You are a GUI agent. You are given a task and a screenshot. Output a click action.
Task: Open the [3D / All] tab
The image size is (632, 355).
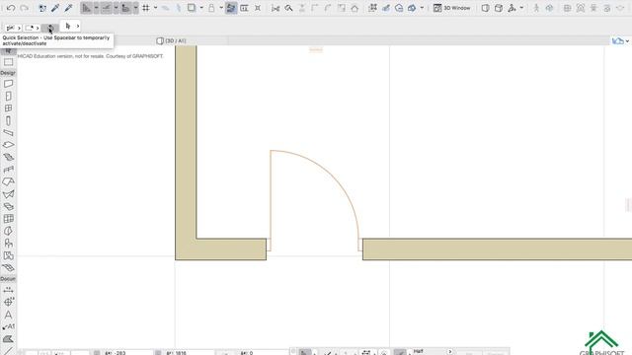click(x=171, y=40)
